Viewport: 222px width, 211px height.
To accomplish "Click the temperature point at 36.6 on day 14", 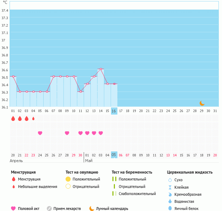I will [101, 69].
